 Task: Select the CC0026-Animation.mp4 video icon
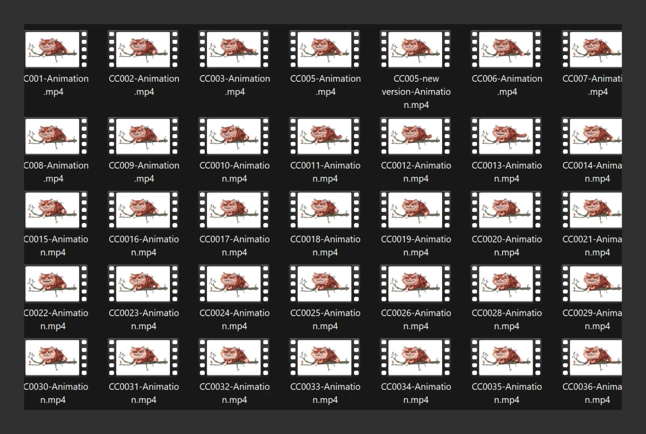[x=416, y=284]
